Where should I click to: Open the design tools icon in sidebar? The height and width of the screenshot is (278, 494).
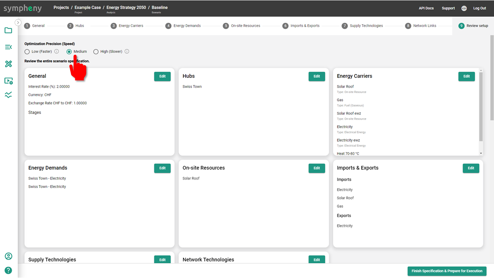(x=8, y=64)
